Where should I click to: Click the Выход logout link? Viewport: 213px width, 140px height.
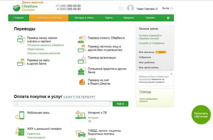(166, 8)
